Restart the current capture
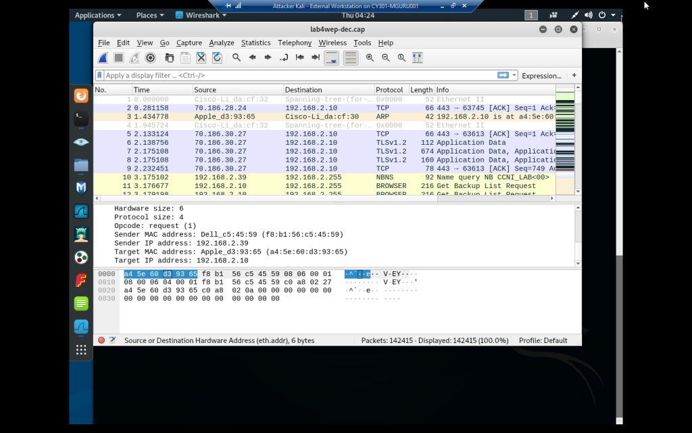Viewport: 692px width, 433px height. (x=134, y=58)
